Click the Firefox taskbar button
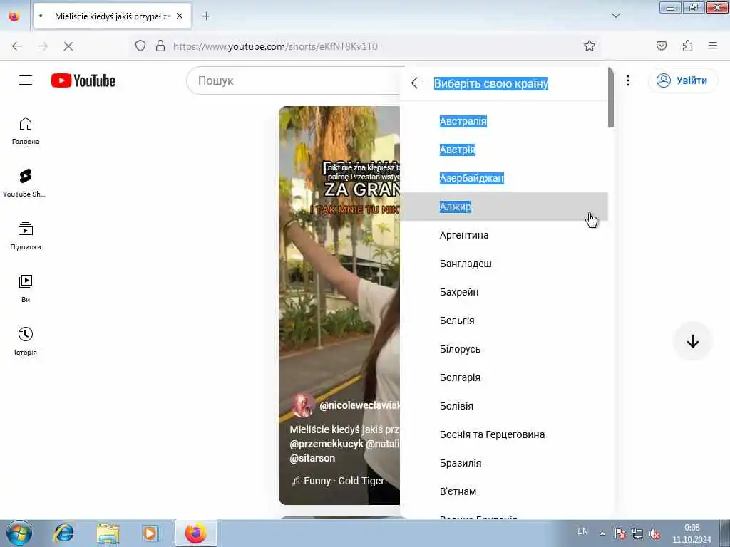 click(x=195, y=533)
